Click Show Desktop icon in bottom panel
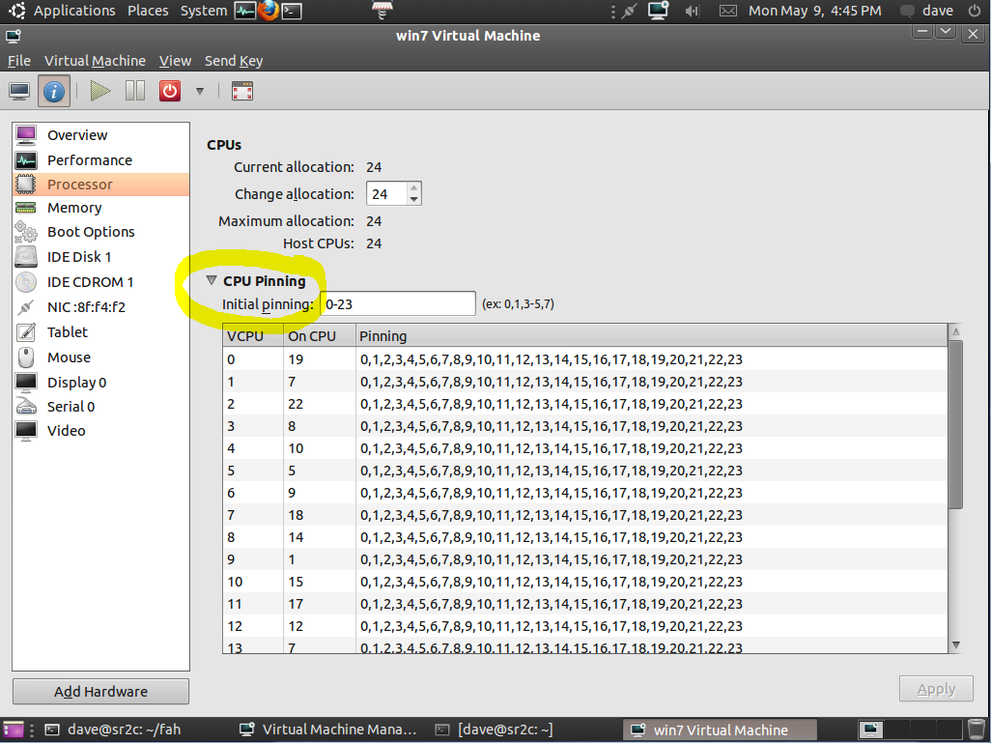The height and width of the screenshot is (743, 991). (13, 729)
